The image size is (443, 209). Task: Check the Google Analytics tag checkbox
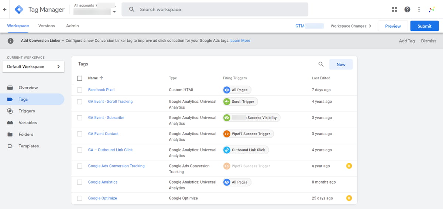point(80,182)
